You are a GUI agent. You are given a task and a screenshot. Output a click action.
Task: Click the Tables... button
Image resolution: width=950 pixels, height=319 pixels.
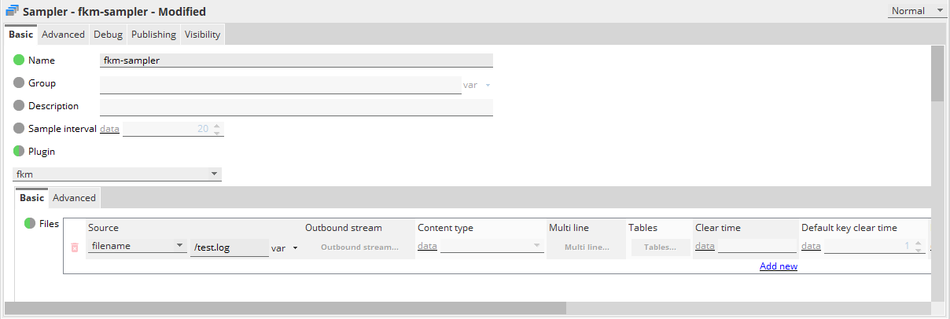(659, 247)
